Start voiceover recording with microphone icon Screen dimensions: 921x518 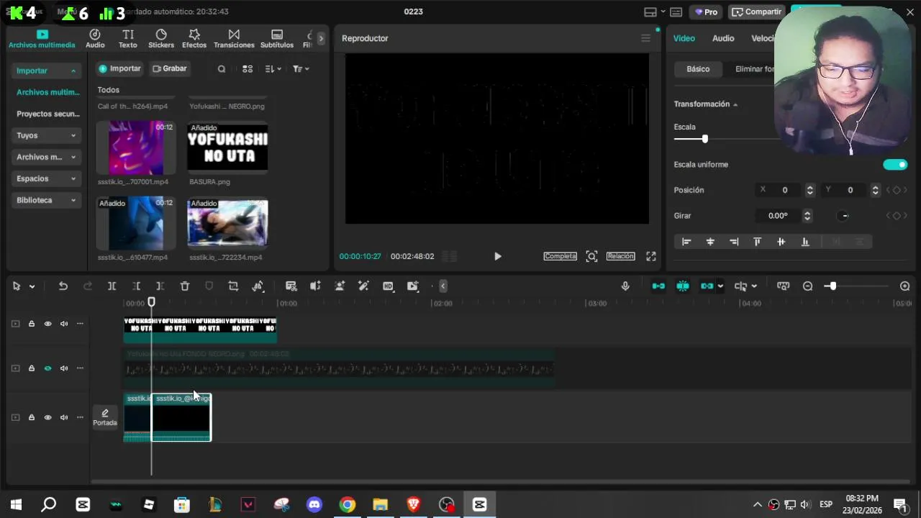(625, 286)
